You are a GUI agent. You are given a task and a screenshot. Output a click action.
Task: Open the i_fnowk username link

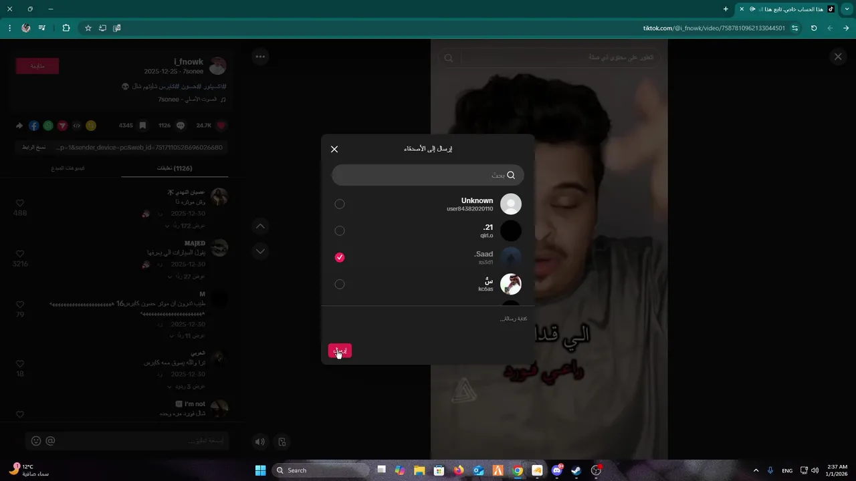coord(189,61)
